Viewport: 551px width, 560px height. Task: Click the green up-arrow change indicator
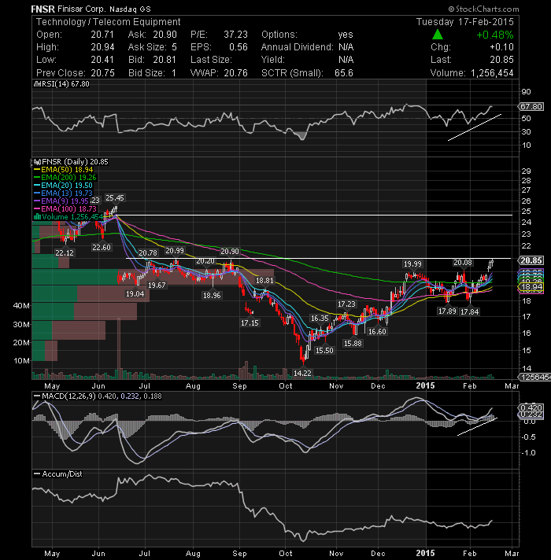[438, 35]
